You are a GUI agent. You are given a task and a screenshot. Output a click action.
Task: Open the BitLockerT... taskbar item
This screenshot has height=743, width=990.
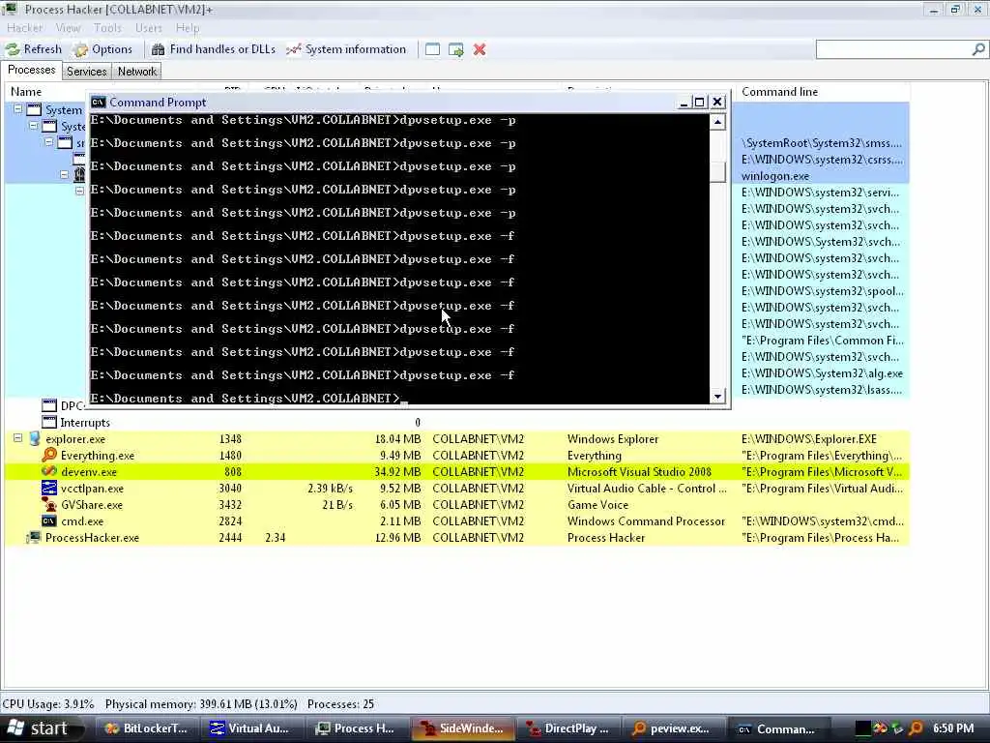146,728
